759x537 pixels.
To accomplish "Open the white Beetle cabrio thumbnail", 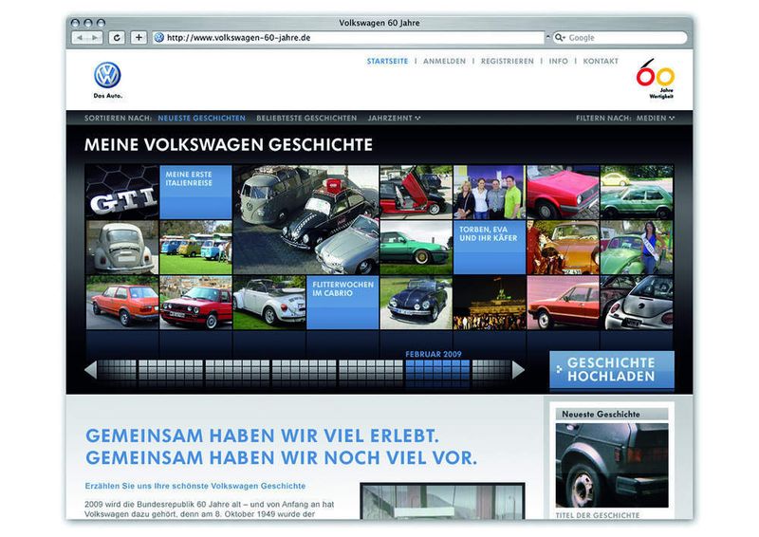I will (x=269, y=303).
